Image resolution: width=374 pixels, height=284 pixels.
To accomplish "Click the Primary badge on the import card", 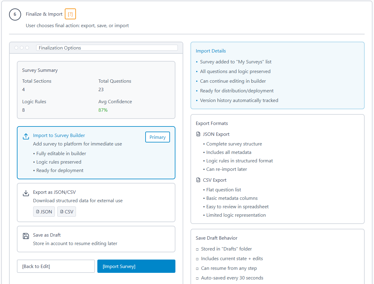I will point(158,137).
